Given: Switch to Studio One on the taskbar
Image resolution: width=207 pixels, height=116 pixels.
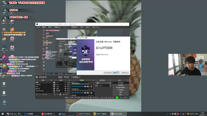Looking at the screenshot, I should click(14, 114).
